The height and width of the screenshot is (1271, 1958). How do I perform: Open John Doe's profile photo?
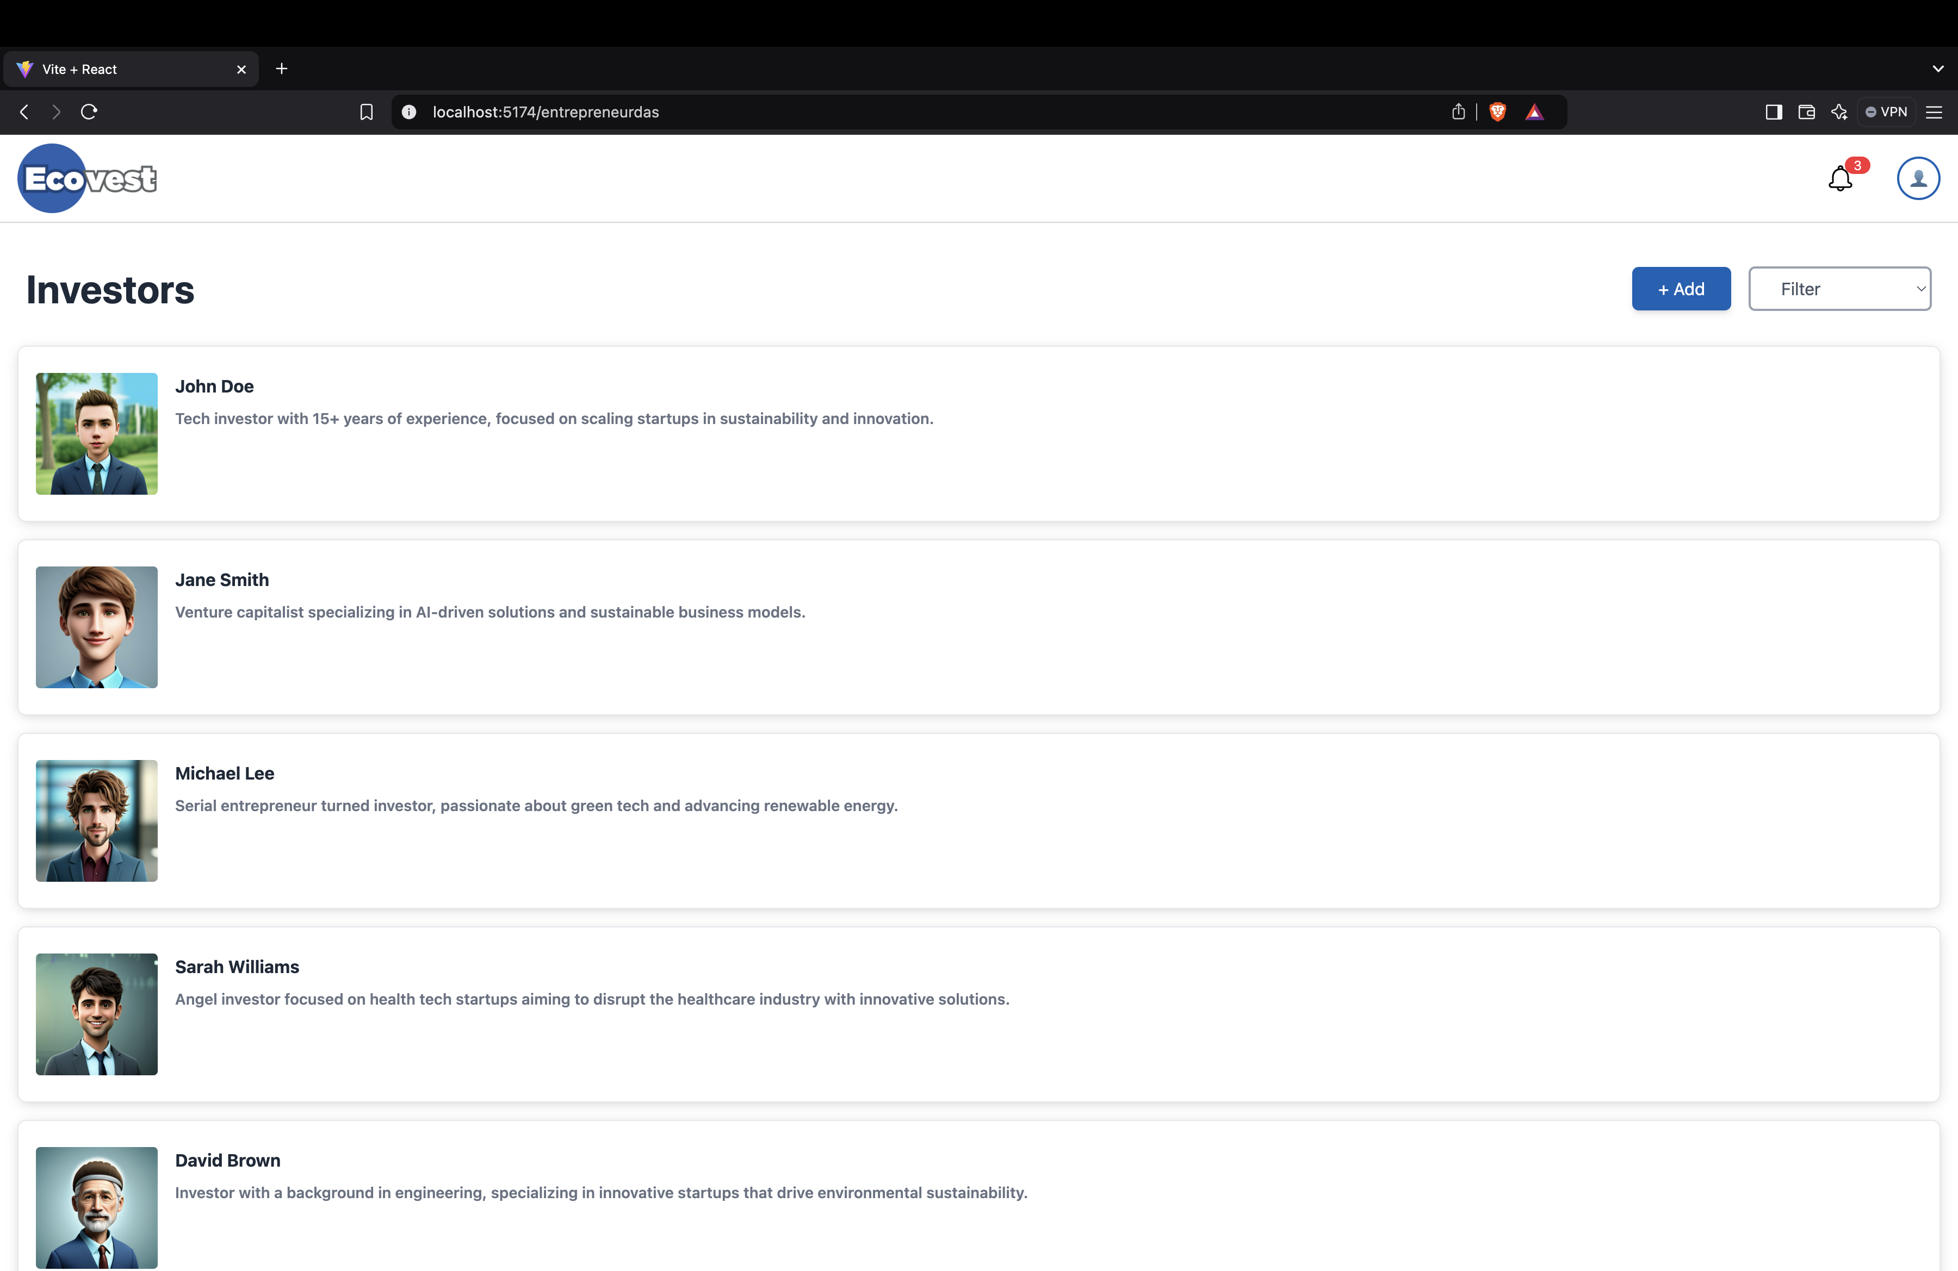pyautogui.click(x=96, y=433)
